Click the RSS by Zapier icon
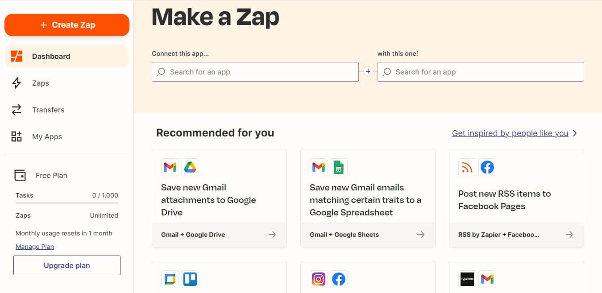Screen dimensions: 602x293 tap(467, 167)
